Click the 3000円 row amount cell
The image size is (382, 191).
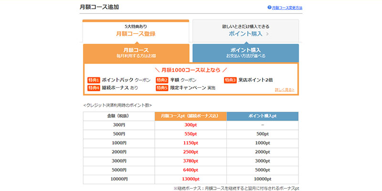click(x=119, y=161)
